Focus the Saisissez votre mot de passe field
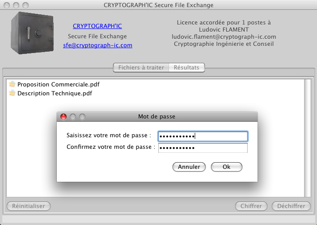Image resolution: width=317 pixels, height=225 pixels. pos(203,136)
